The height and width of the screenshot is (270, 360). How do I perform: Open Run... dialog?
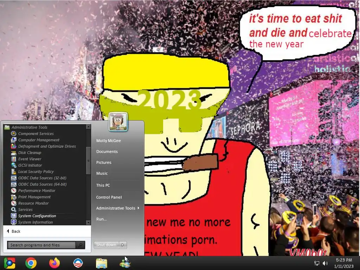click(x=102, y=219)
